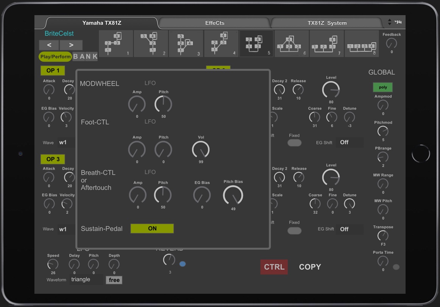
Task: Pick algorithm 4 routing icon
Action: point(221,44)
